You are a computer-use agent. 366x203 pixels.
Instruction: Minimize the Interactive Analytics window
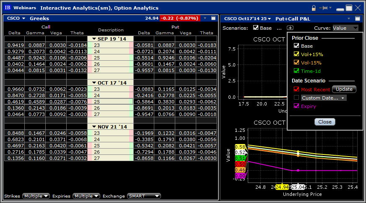(340, 9)
